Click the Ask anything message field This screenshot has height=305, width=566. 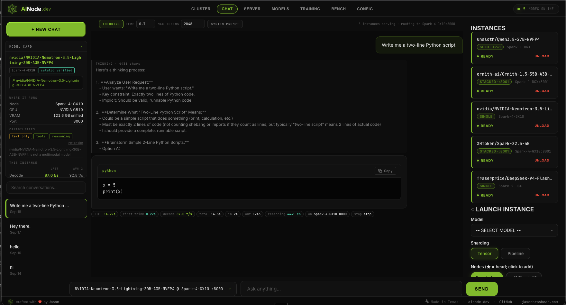tap(351, 289)
